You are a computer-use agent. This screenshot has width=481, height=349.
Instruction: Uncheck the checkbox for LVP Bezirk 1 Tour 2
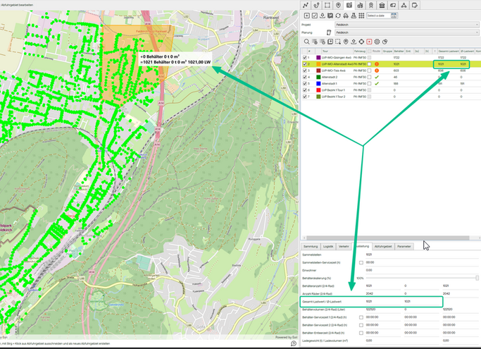305,97
